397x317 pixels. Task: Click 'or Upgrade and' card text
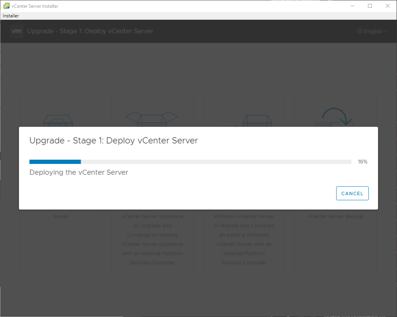pos(152,226)
